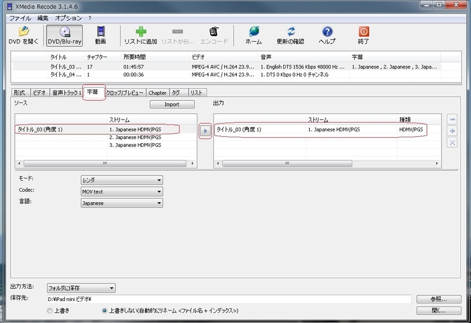Click the 音声 column header
Screen dimensions: 471x323
[304, 57]
